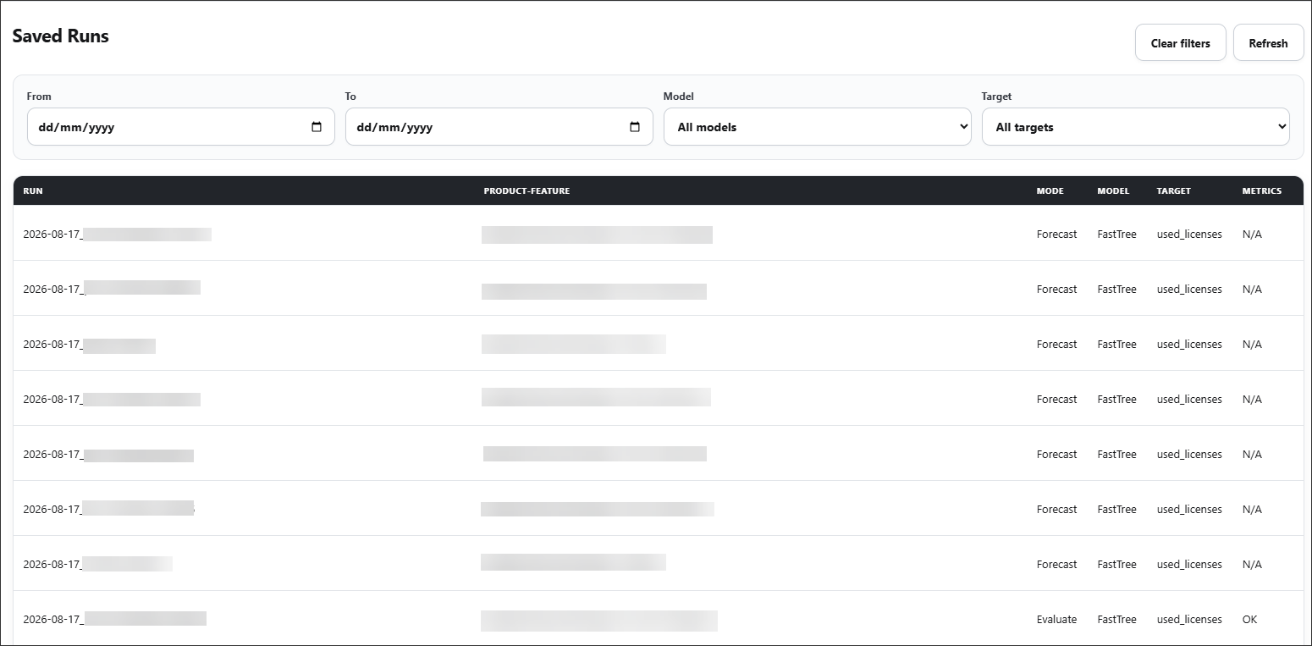This screenshot has width=1312, height=646.
Task: Click used_licenses in the Evaluate row
Action: click(1189, 620)
